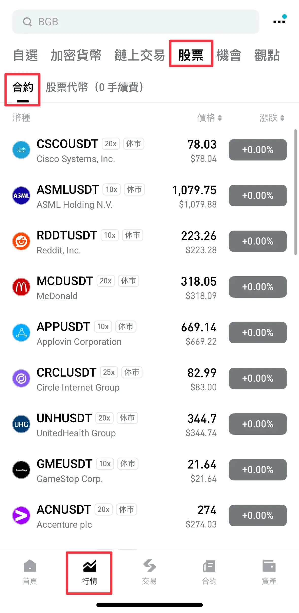
Task: Open the CRCLUSDT Circle Internet Group row
Action: pos(101,378)
